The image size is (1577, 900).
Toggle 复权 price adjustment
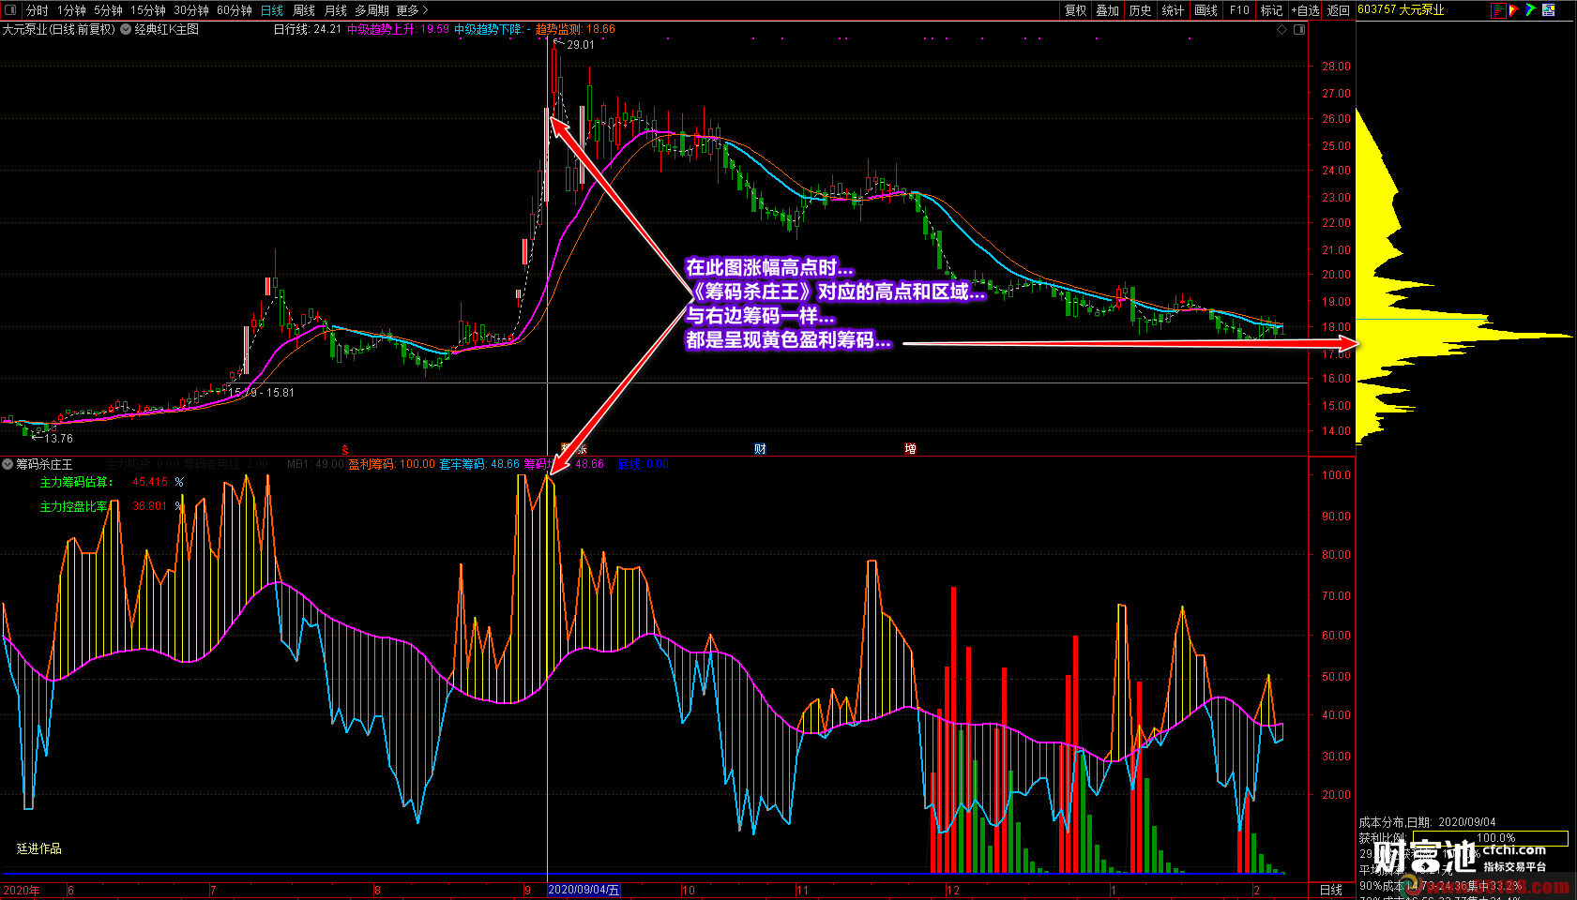[x=1075, y=10]
